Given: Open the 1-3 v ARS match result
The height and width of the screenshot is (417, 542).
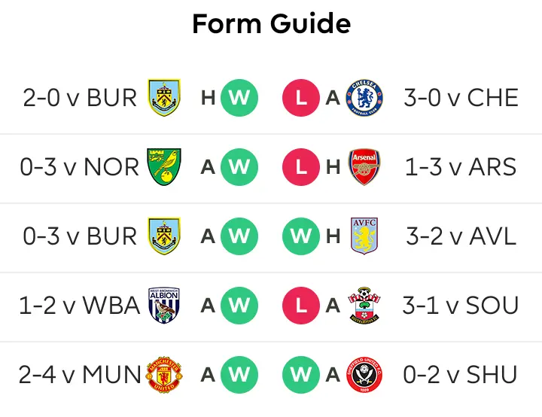Looking at the screenshot, I should tap(461, 167).
